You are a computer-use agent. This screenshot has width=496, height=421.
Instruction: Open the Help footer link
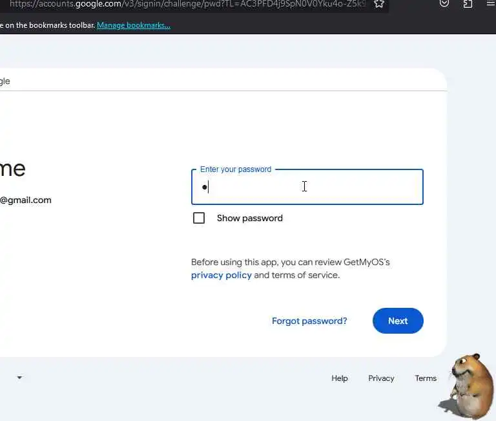[340, 378]
